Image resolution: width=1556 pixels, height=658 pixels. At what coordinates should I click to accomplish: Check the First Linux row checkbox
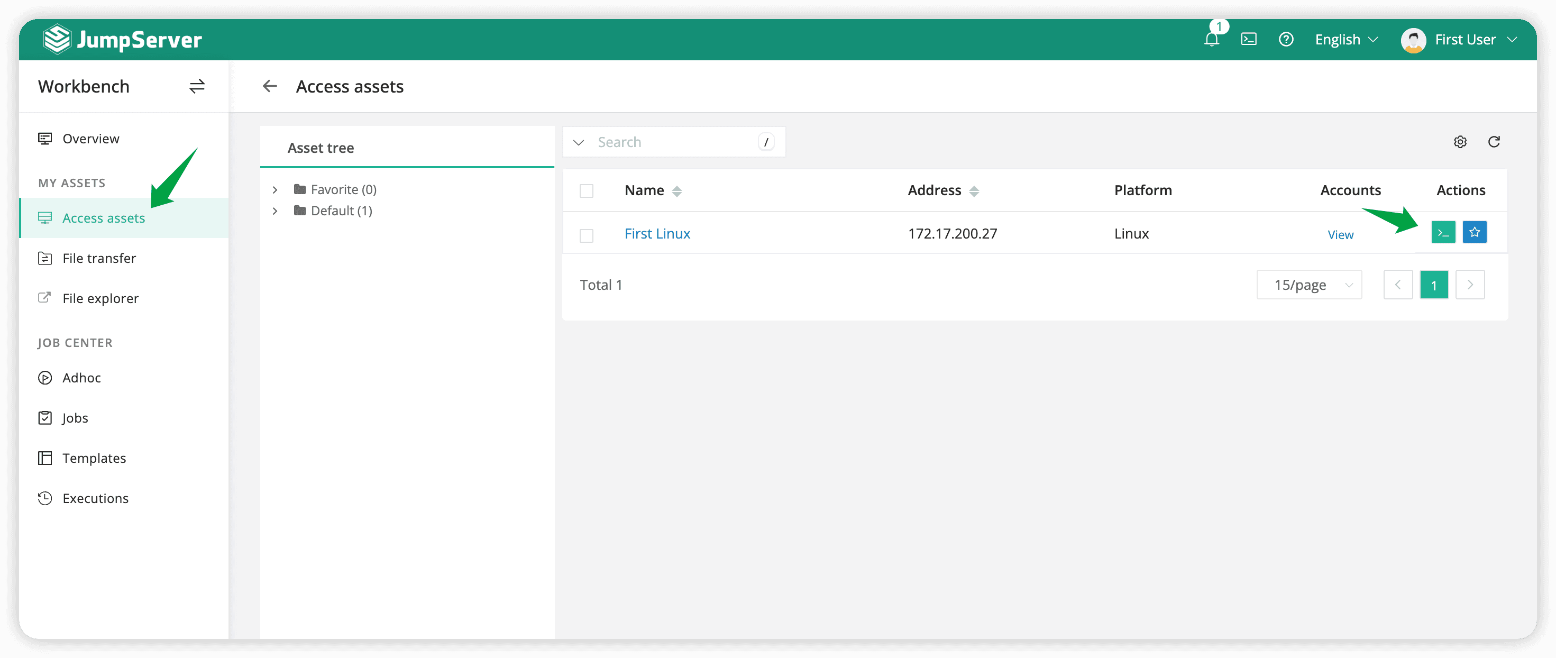pos(587,236)
